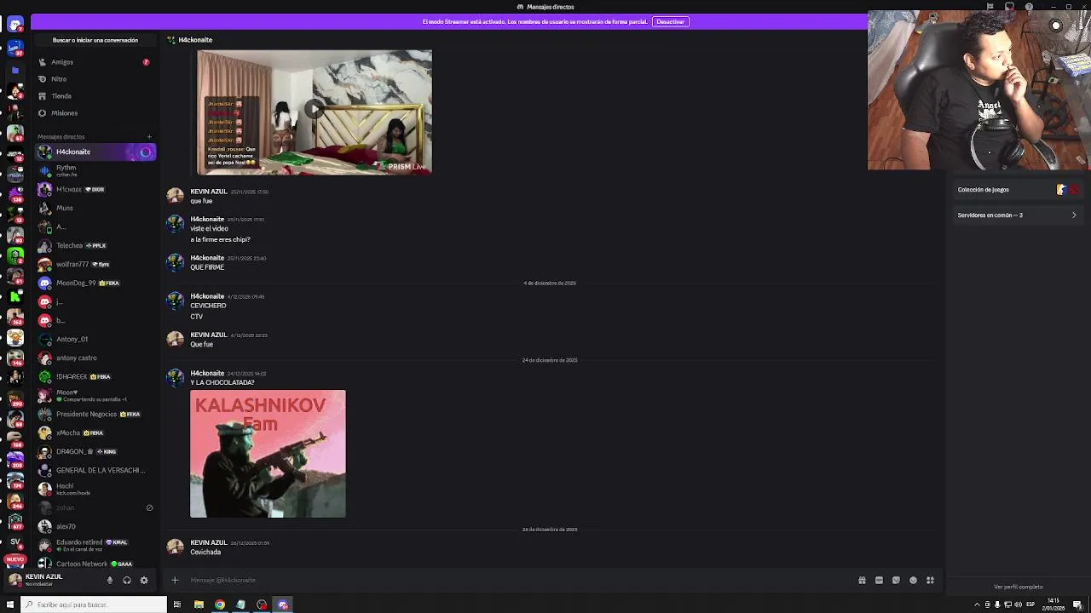Click NUEVO unread indicator pill
Viewport: 1091px width, 613px height.
click(14, 559)
